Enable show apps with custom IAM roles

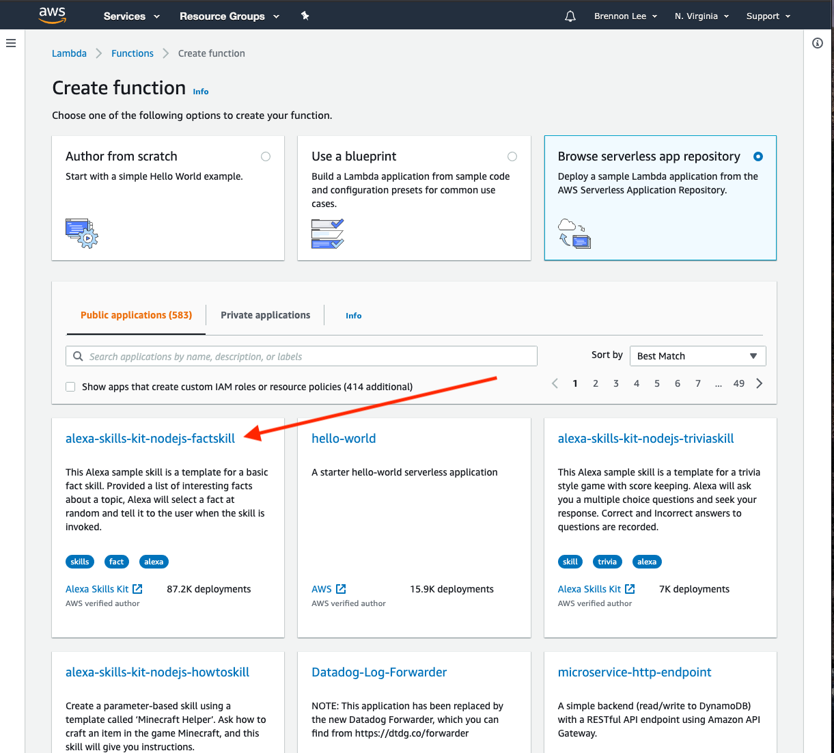[70, 387]
